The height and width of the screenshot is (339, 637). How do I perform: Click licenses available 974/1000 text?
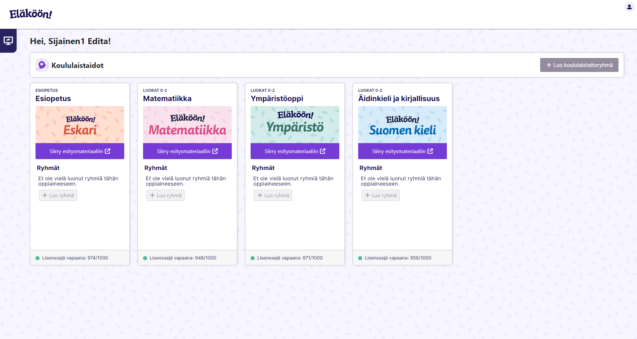tap(75, 258)
